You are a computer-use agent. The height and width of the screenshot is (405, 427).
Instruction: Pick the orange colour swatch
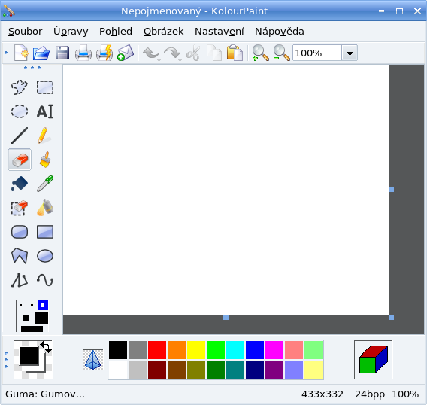point(177,350)
